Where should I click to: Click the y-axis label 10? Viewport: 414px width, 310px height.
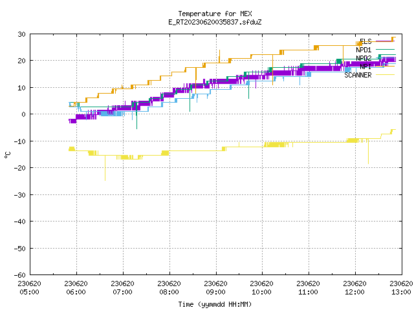coord(21,88)
